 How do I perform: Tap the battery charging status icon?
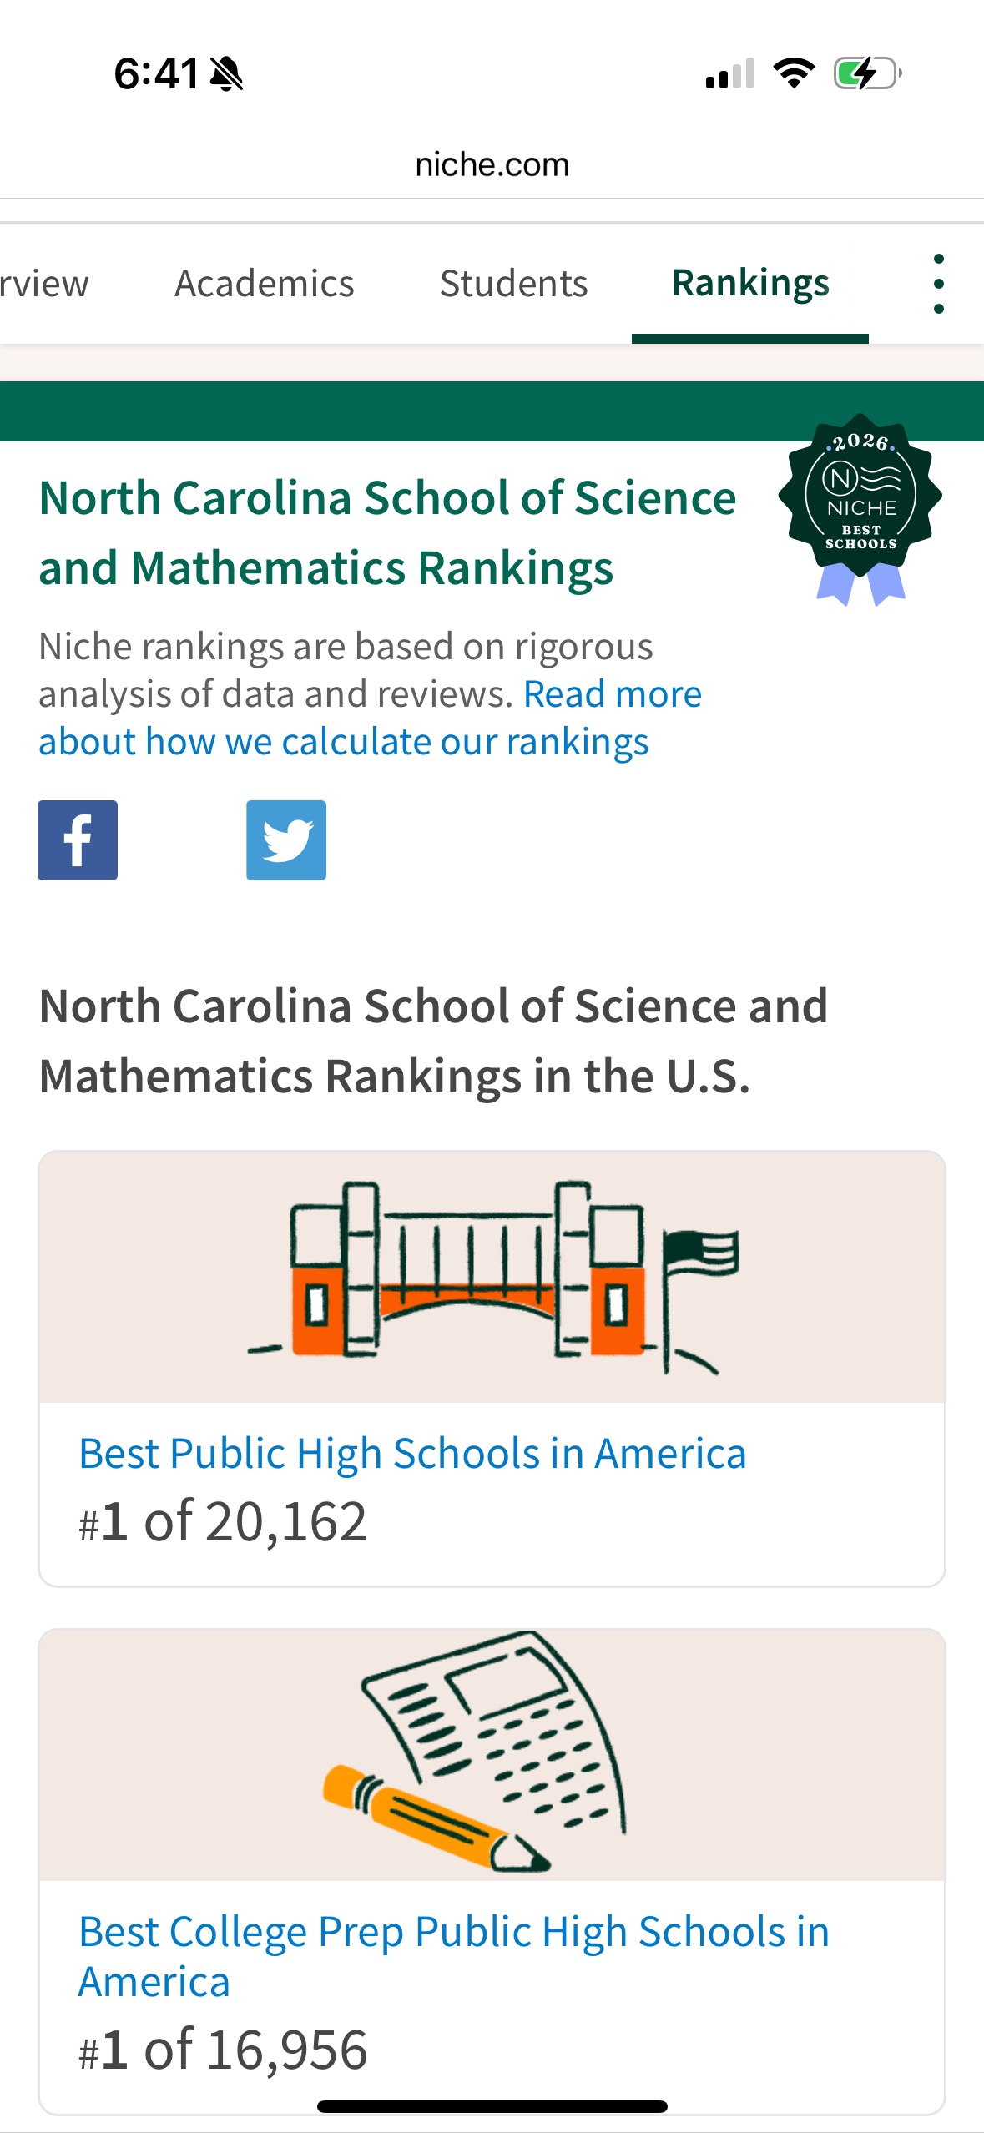coord(868,73)
